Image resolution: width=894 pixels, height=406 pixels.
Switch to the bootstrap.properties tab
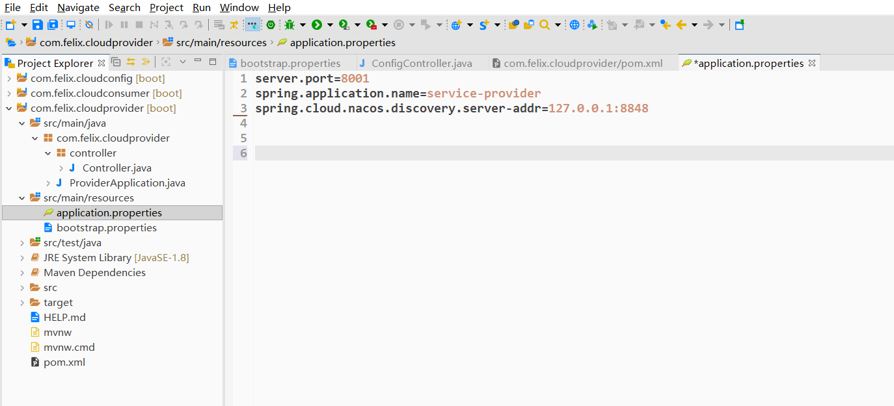coord(290,63)
